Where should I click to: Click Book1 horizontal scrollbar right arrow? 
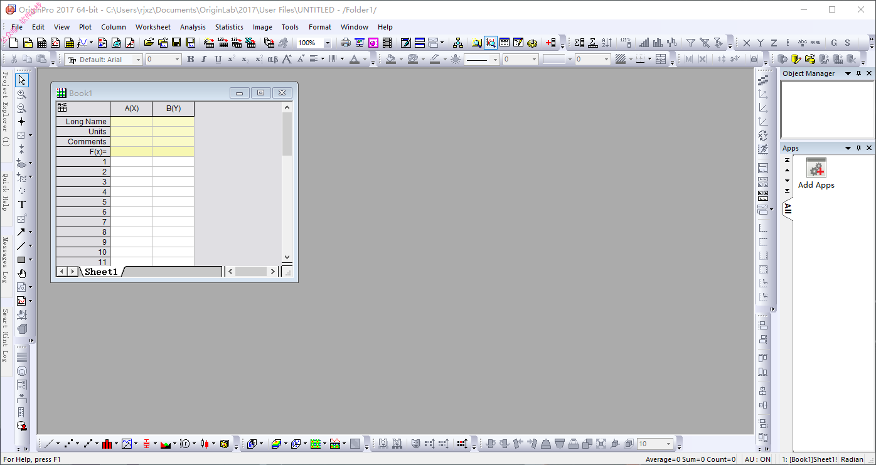(x=272, y=272)
